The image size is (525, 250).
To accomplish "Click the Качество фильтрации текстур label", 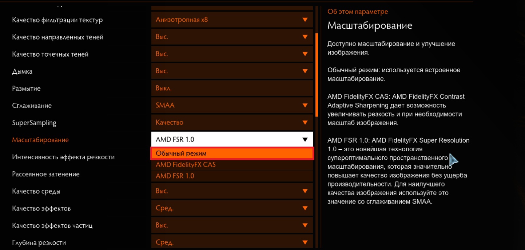I will click(x=57, y=20).
